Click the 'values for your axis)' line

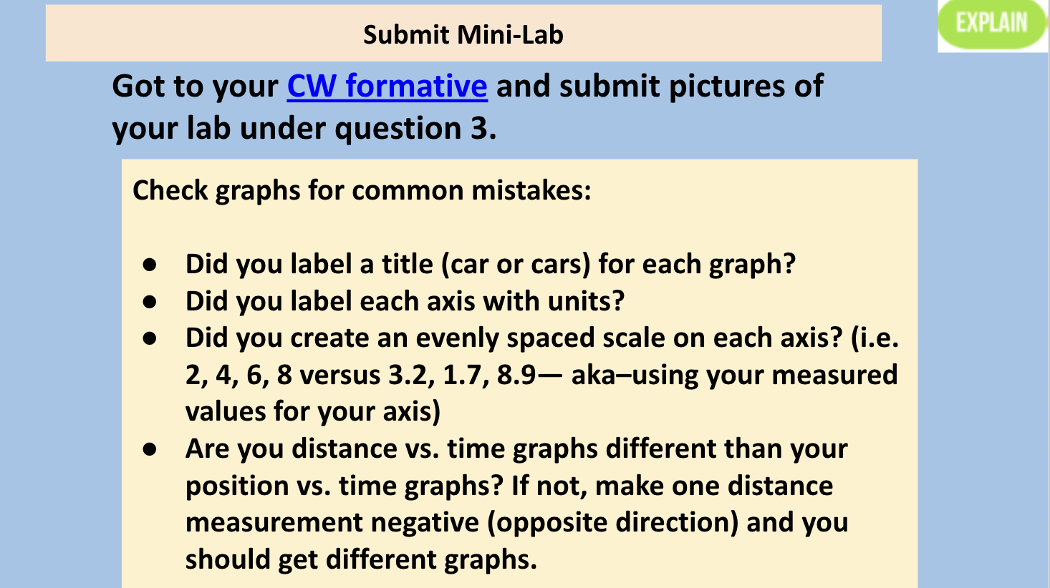tap(313, 411)
